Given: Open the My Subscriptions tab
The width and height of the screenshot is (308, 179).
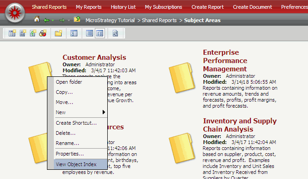Looking at the screenshot, I should 163,7.
